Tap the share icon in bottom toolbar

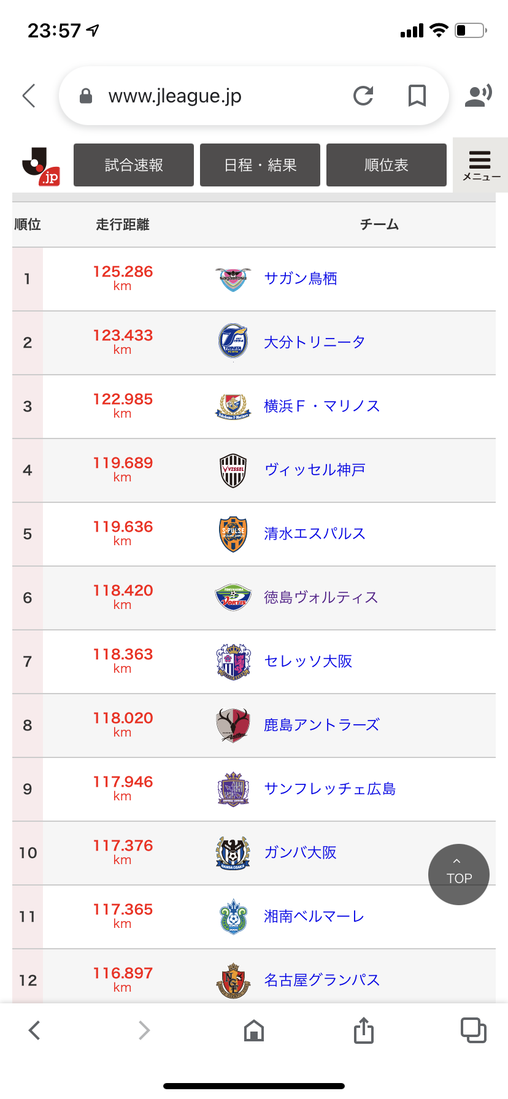(364, 1030)
